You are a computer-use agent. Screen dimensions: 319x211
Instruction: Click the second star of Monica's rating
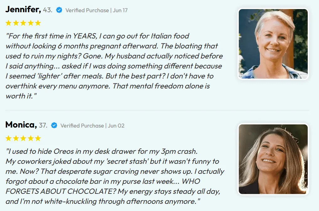(16, 138)
